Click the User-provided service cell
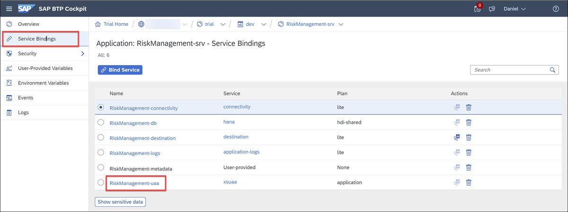Screen dimensions: 568x212 click(x=240, y=167)
